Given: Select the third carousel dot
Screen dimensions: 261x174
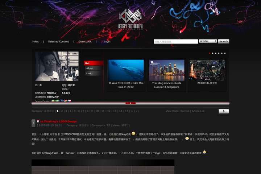Looking at the screenshot, I should (x=216, y=53).
